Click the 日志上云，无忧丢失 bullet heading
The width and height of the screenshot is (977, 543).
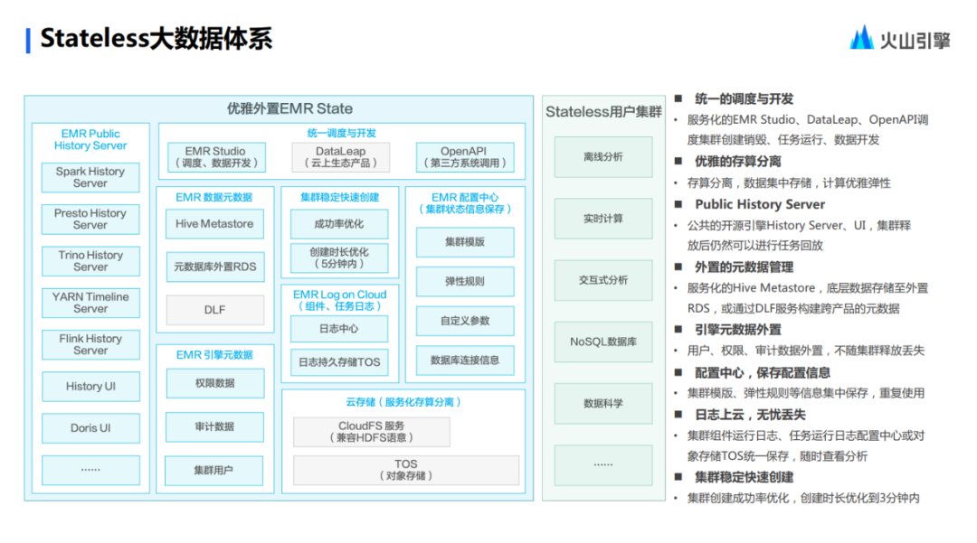click(x=750, y=415)
